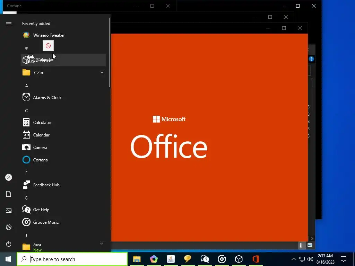Screen dimensions: 355x266
Task: Jump to the A letter header
Action: click(26, 86)
